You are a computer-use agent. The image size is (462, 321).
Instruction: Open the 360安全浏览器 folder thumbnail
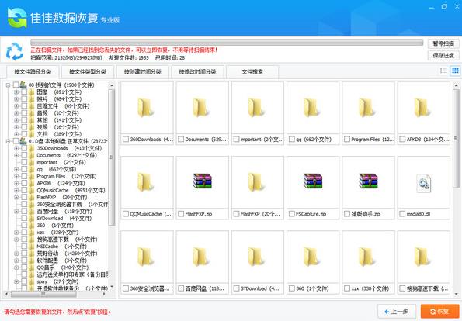145,257
